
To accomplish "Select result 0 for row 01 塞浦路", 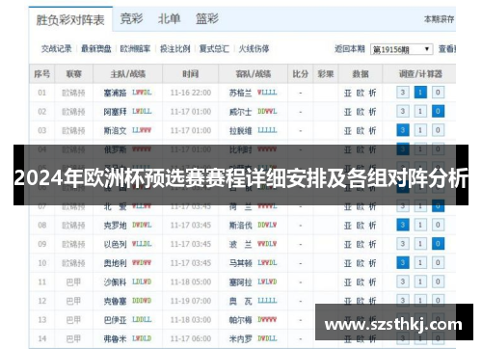I will [438, 93].
